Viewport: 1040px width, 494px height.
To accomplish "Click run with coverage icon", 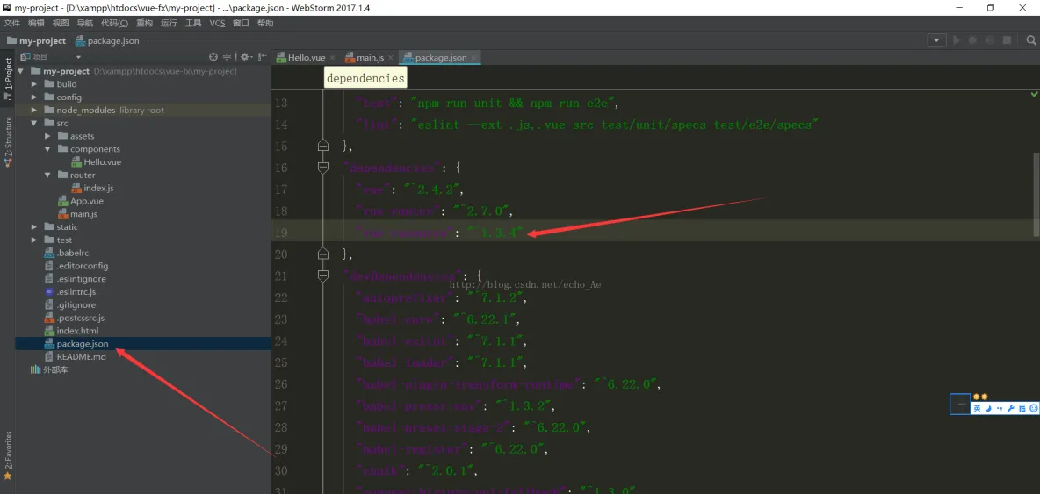I will 990,40.
